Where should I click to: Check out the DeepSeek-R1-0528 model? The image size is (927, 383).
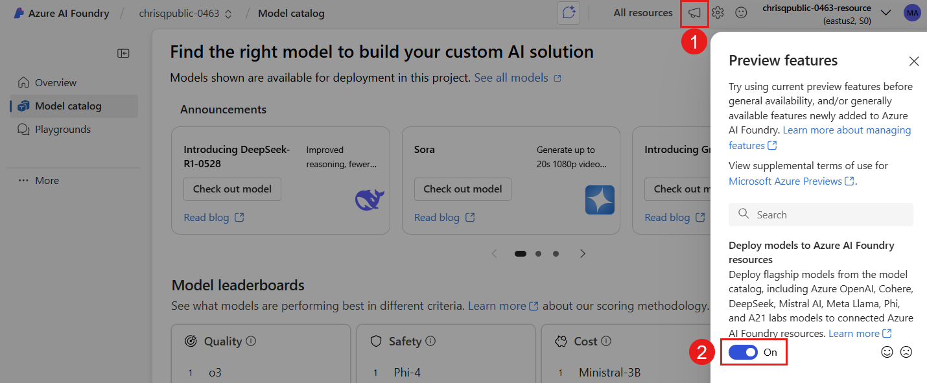pyautogui.click(x=233, y=189)
